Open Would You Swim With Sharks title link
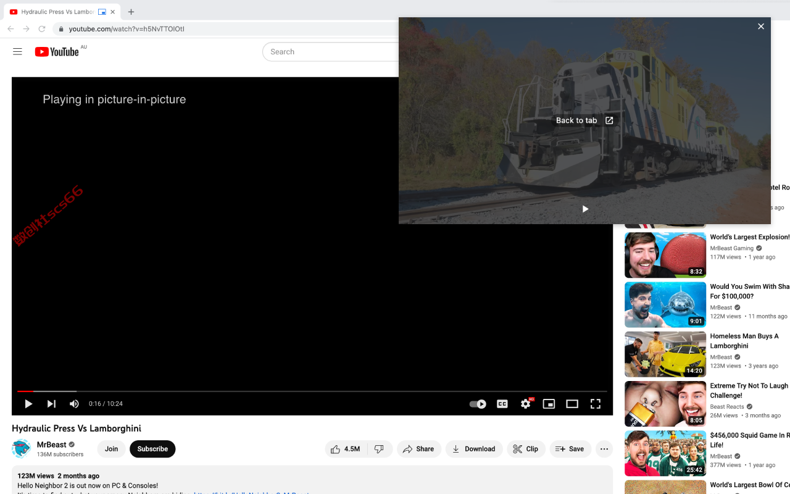Image resolution: width=790 pixels, height=494 pixels. [x=750, y=291]
